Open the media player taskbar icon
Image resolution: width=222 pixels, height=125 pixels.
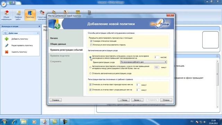(x=34, y=122)
